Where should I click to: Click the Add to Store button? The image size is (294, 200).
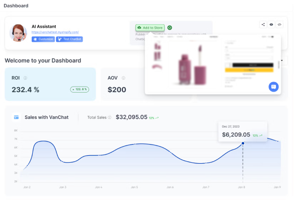150,28
